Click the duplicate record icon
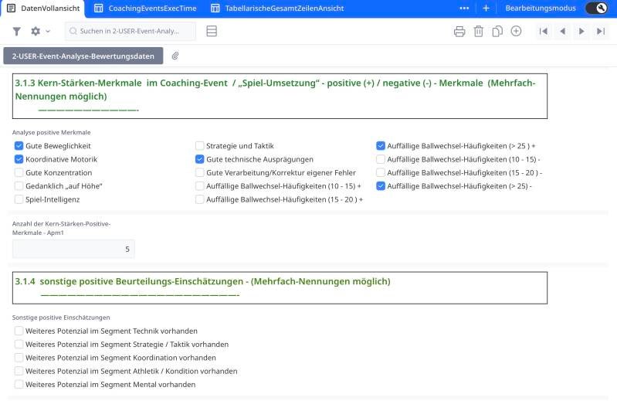 (x=497, y=31)
